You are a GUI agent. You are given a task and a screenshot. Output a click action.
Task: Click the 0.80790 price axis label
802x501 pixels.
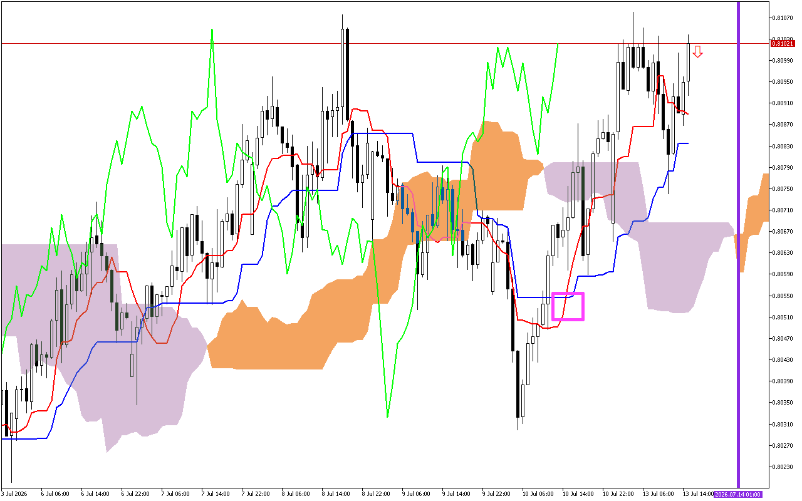click(x=782, y=167)
